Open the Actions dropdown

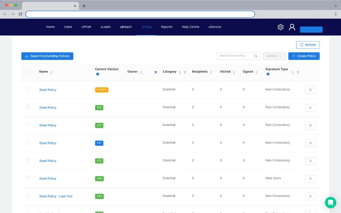pyautogui.click(x=274, y=56)
